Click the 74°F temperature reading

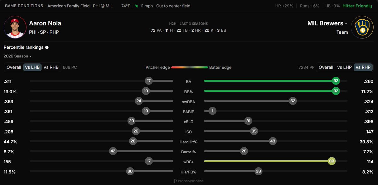coord(126,6)
